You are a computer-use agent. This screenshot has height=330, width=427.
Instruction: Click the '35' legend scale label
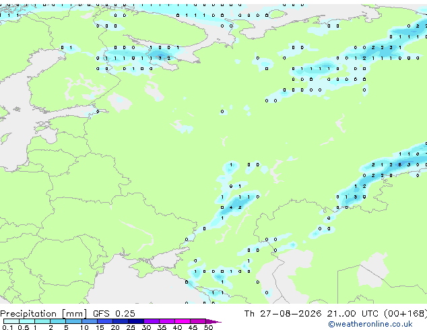pos(162,327)
